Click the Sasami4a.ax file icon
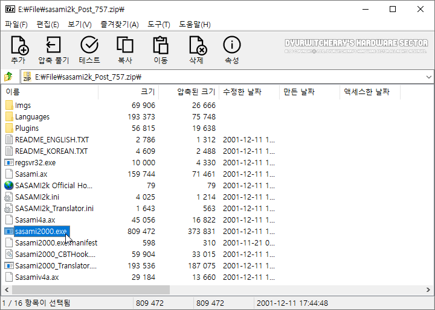The width and height of the screenshot is (435, 310). 9,220
